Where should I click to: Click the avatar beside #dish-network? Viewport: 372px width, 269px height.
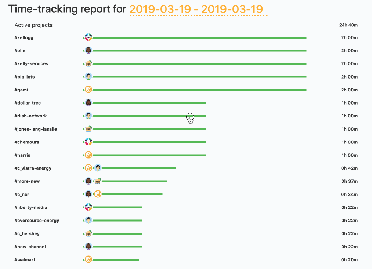[x=88, y=116]
